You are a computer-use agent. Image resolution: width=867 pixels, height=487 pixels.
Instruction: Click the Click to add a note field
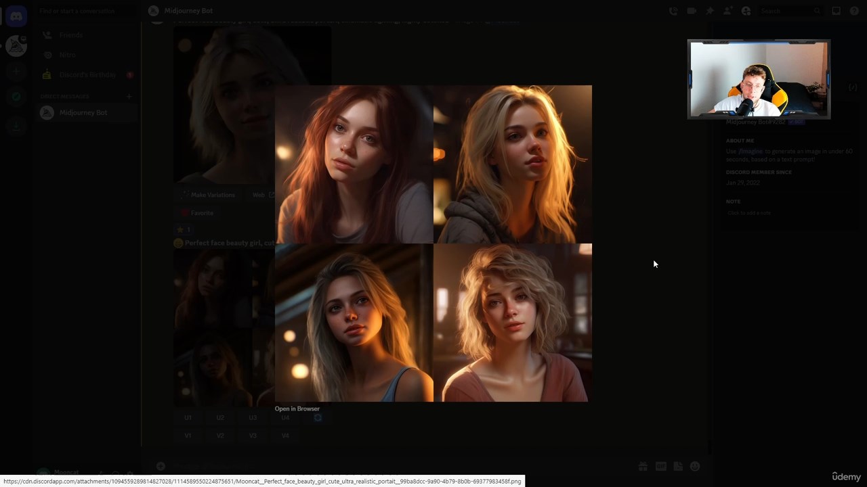tap(749, 213)
